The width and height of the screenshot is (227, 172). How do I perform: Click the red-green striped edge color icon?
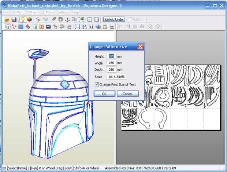(x=28, y=27)
